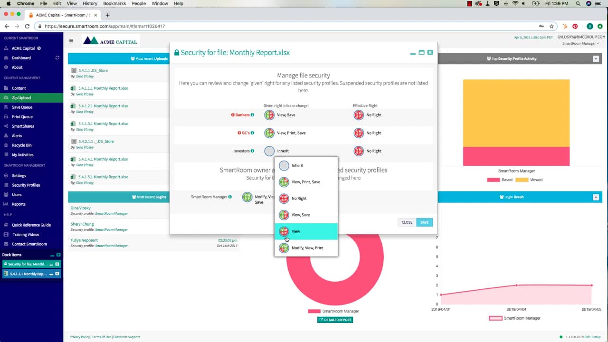Open the 5.4.1.1.1 Monthly Rep... dock item
The width and height of the screenshot is (608, 342).
pyautogui.click(x=28, y=274)
